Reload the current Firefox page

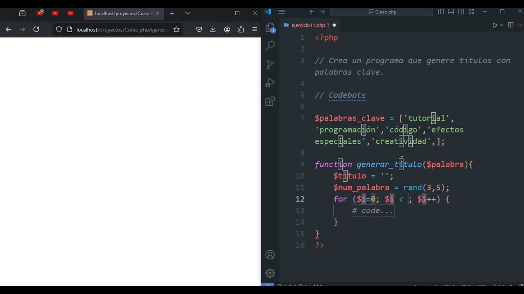36,29
